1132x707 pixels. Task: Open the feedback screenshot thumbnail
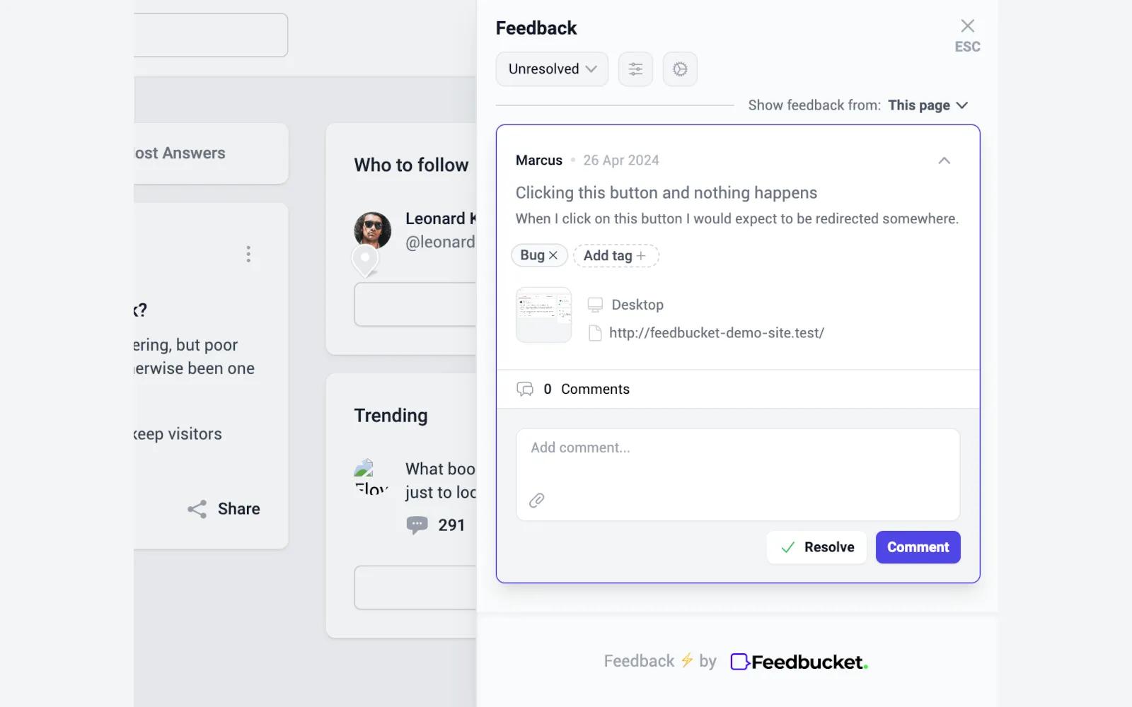(x=543, y=315)
